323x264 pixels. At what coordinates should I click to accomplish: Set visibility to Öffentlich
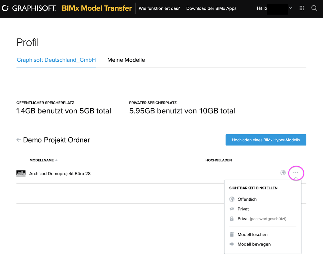[x=247, y=199]
